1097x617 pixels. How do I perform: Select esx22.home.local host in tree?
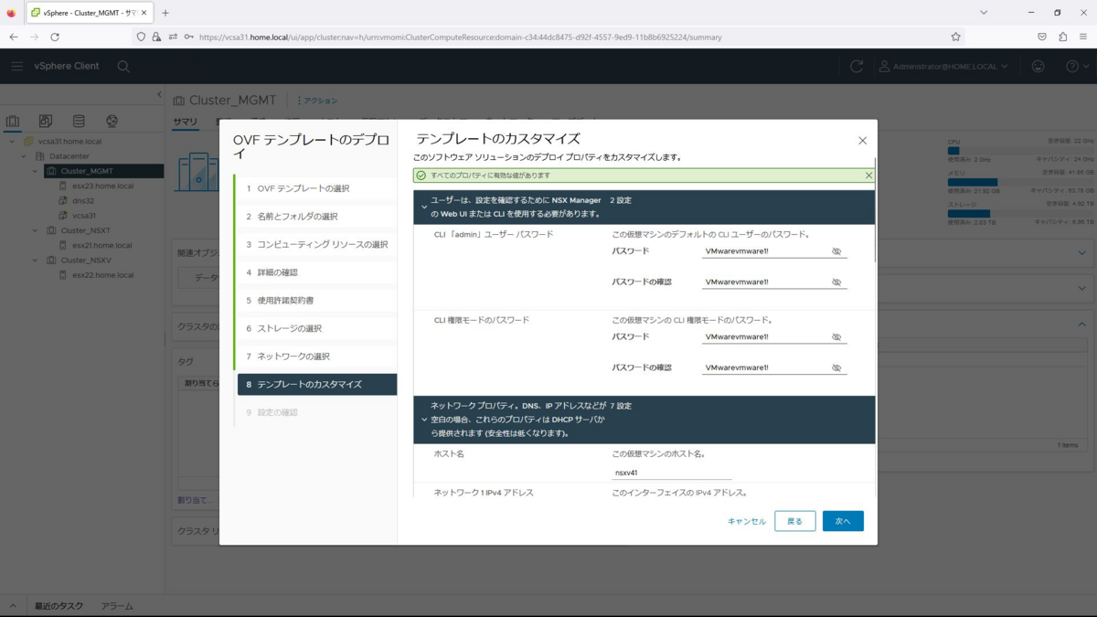(102, 275)
